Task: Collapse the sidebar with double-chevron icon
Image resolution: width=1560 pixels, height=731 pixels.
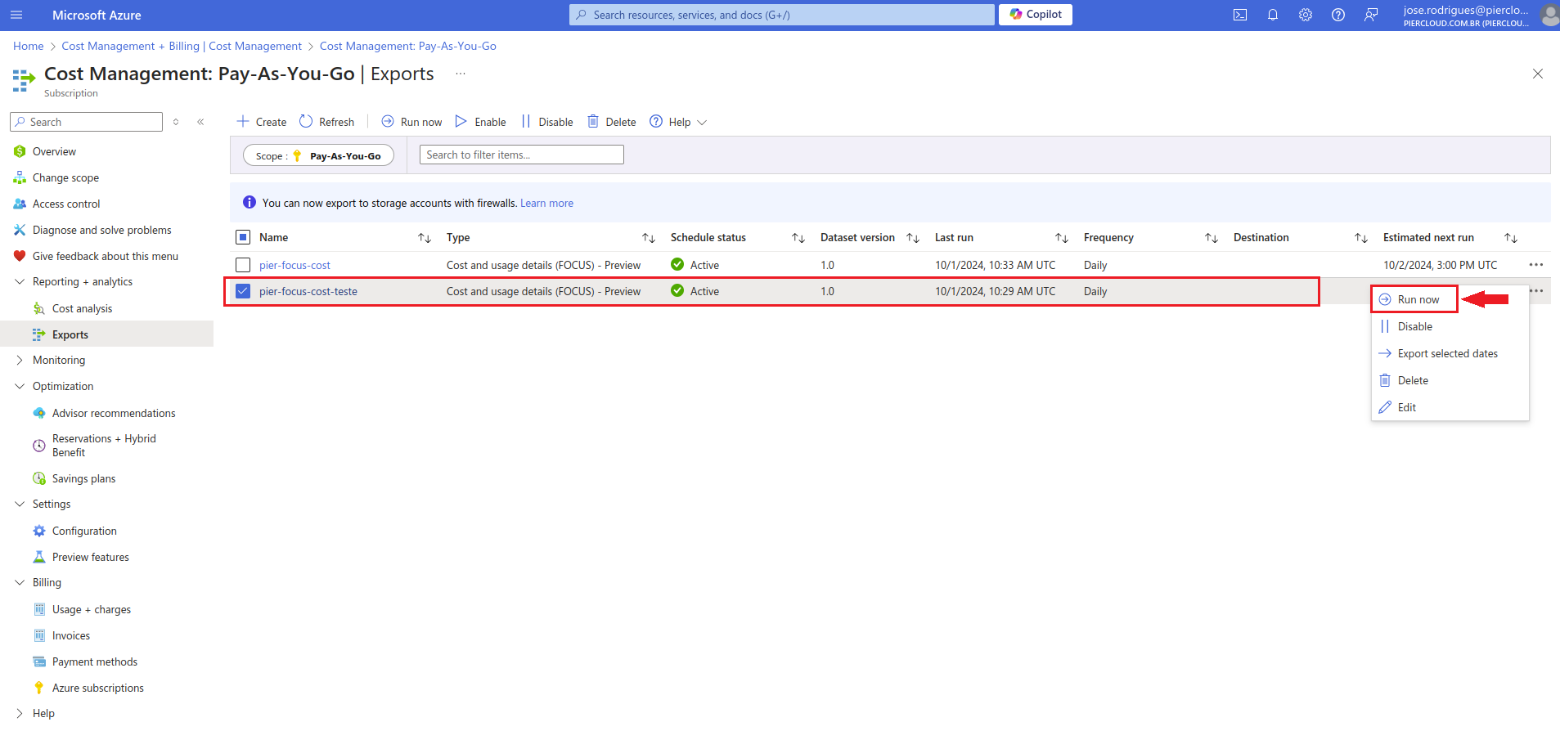Action: [x=200, y=122]
